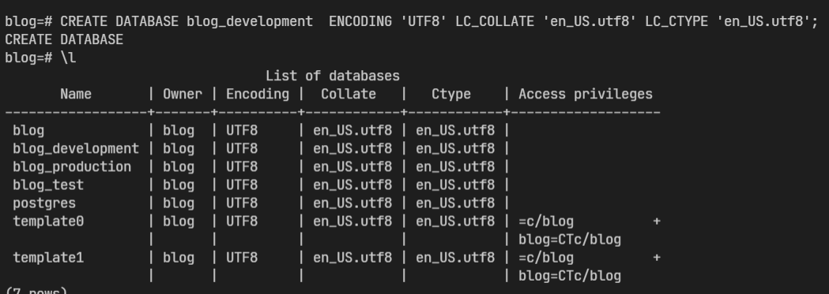Click the Name column header
The image size is (829, 294).
pyautogui.click(x=76, y=95)
